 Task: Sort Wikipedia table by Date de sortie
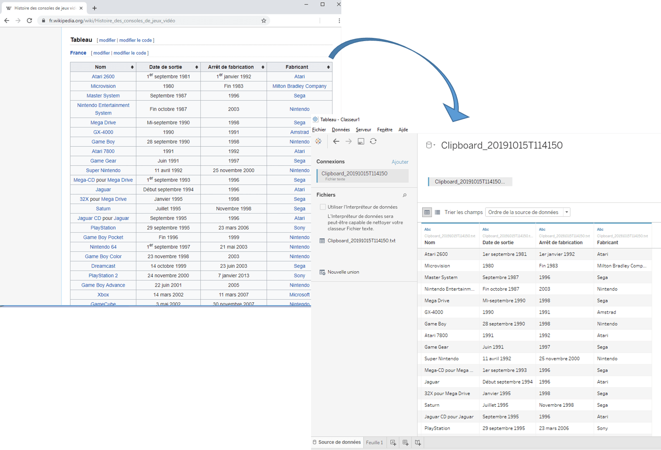pos(196,67)
